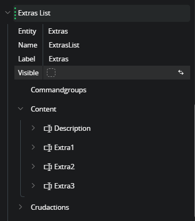
Task: Click the field icon beside Description
Action: tap(48, 129)
